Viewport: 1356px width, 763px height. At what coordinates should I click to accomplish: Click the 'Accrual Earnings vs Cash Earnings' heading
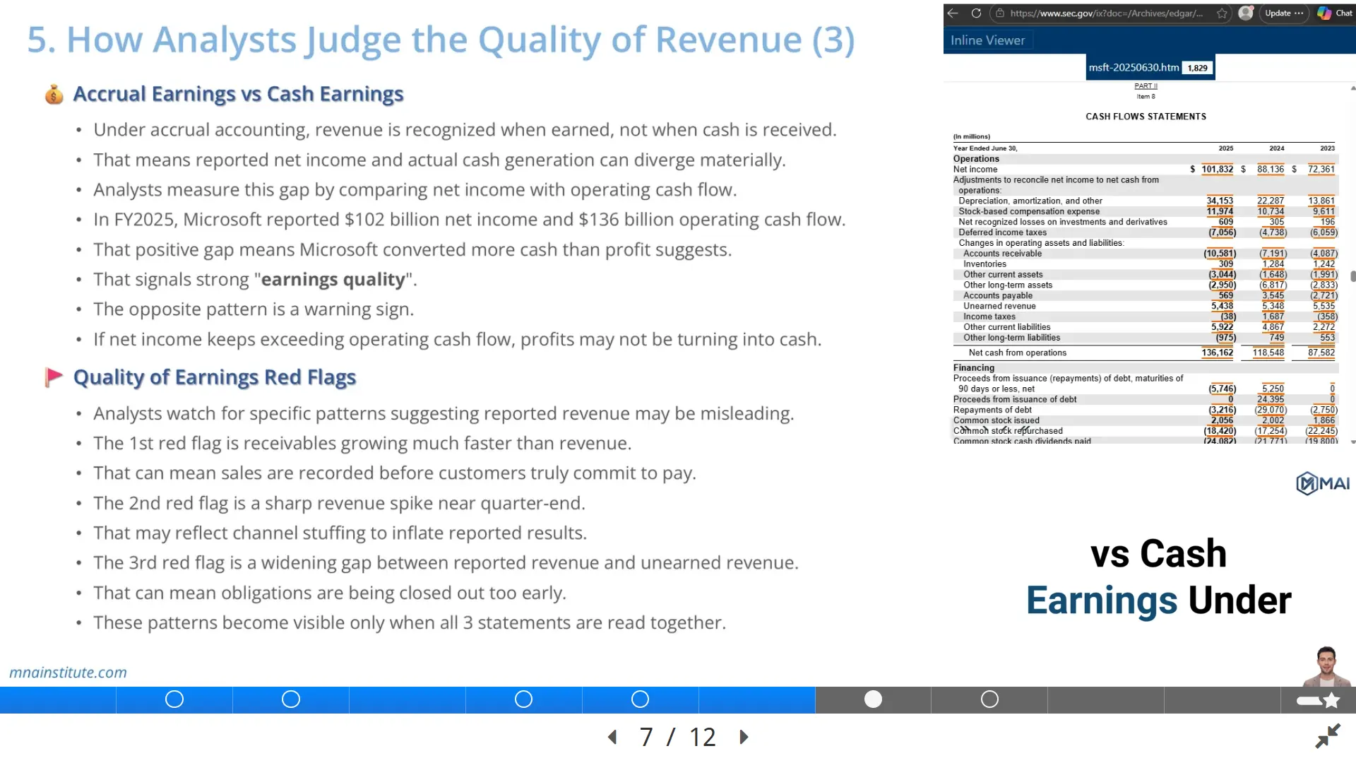[238, 94]
